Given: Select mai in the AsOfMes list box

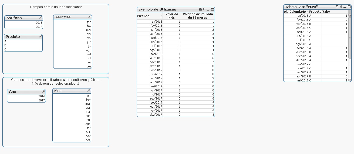Looking at the screenshot, I should [73, 38].
